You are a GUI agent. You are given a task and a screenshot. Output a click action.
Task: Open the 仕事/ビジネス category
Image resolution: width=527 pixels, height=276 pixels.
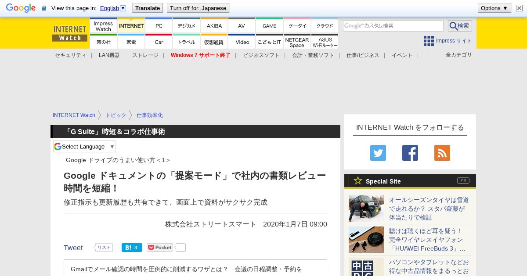363,55
